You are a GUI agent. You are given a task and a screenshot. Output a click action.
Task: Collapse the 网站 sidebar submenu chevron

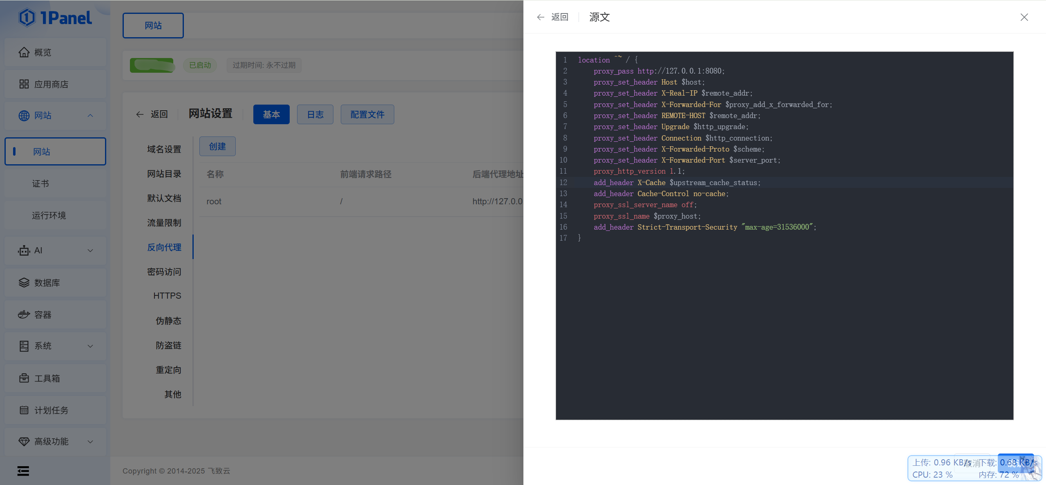pyautogui.click(x=90, y=116)
